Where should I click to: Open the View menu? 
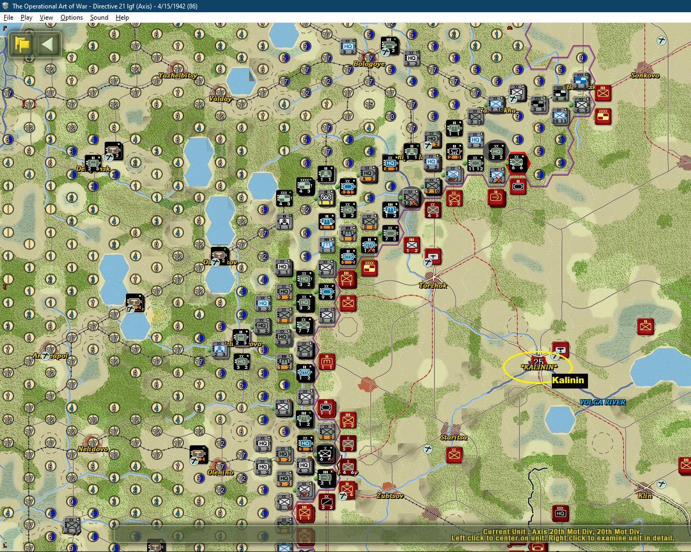point(46,18)
